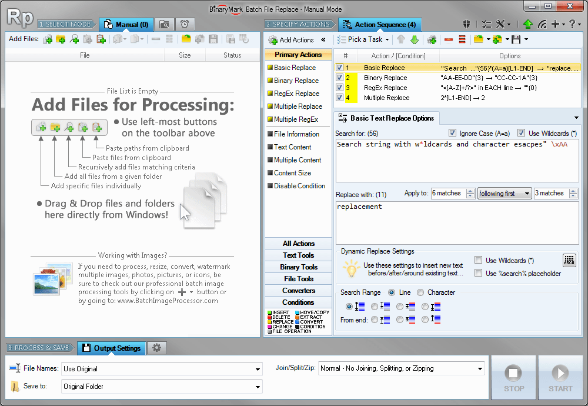Uncheck action 4 Multiple Replace checkbox

click(x=340, y=98)
